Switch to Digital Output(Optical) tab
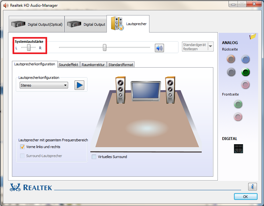Viewport: 264px width, 206px height. point(37,24)
